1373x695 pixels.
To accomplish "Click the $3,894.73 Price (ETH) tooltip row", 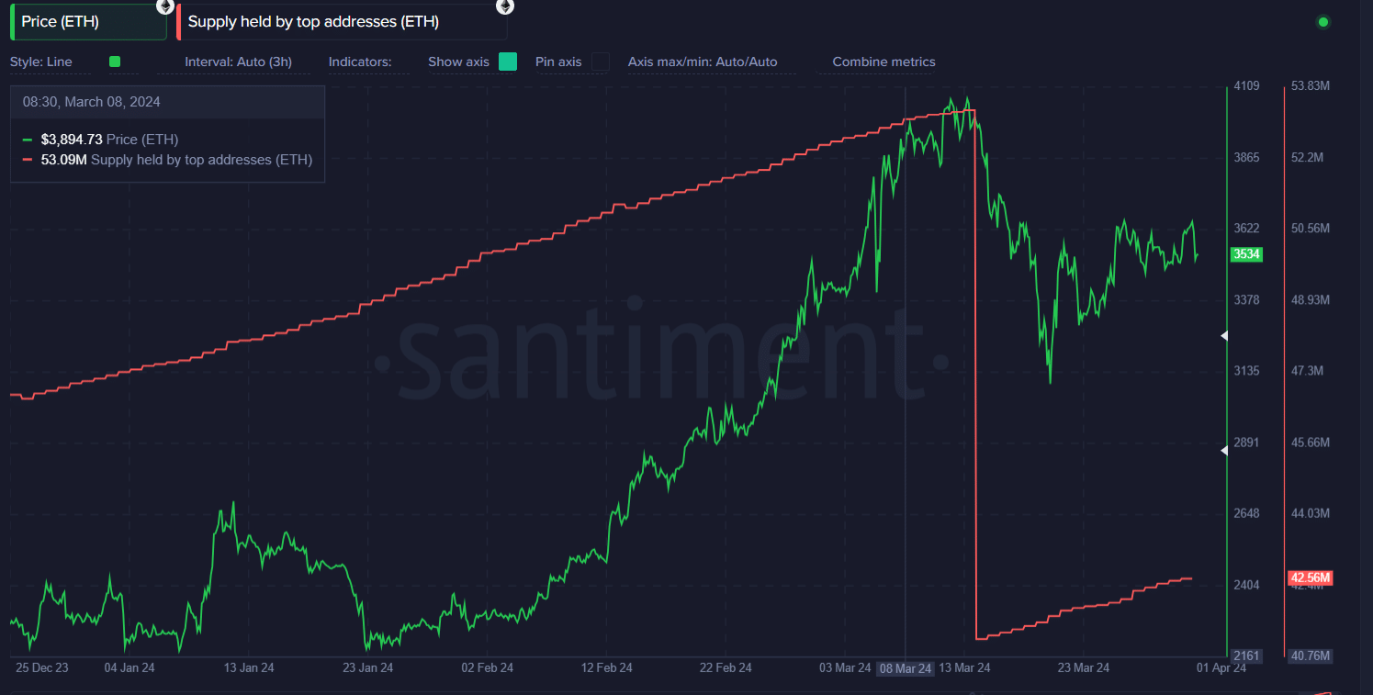I will pyautogui.click(x=101, y=140).
